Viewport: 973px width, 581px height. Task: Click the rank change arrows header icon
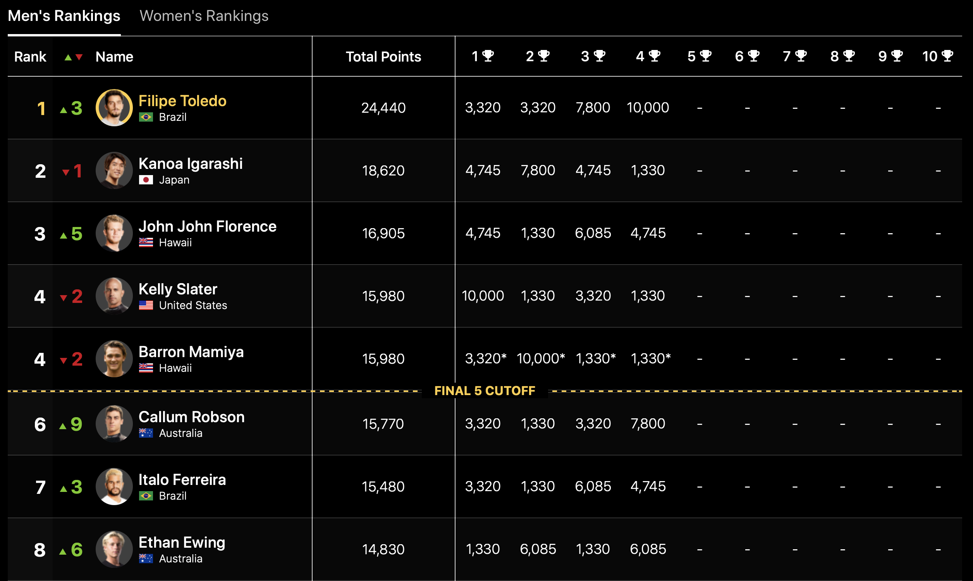coord(73,57)
